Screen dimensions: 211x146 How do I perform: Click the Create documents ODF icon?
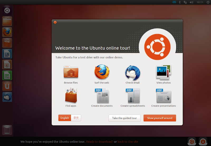click(102, 96)
